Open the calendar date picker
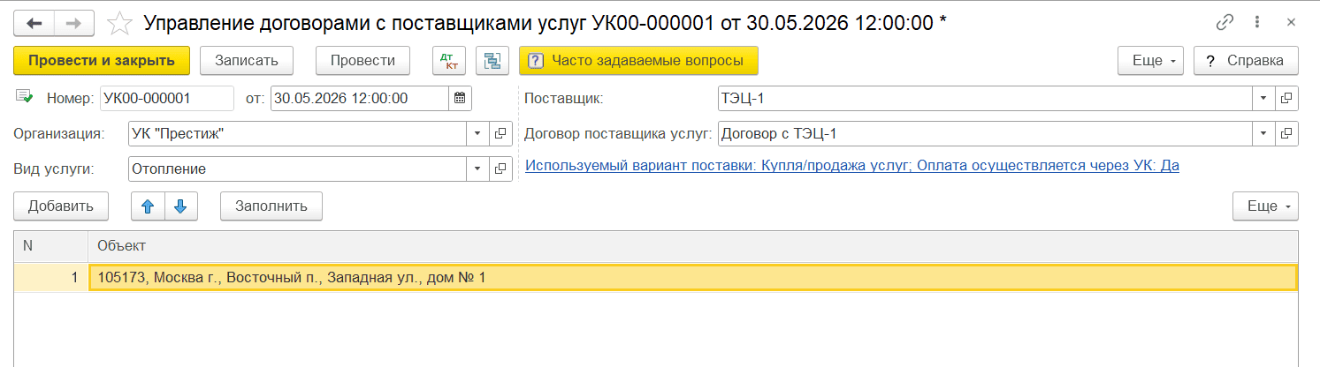1320x367 pixels. 460,98
